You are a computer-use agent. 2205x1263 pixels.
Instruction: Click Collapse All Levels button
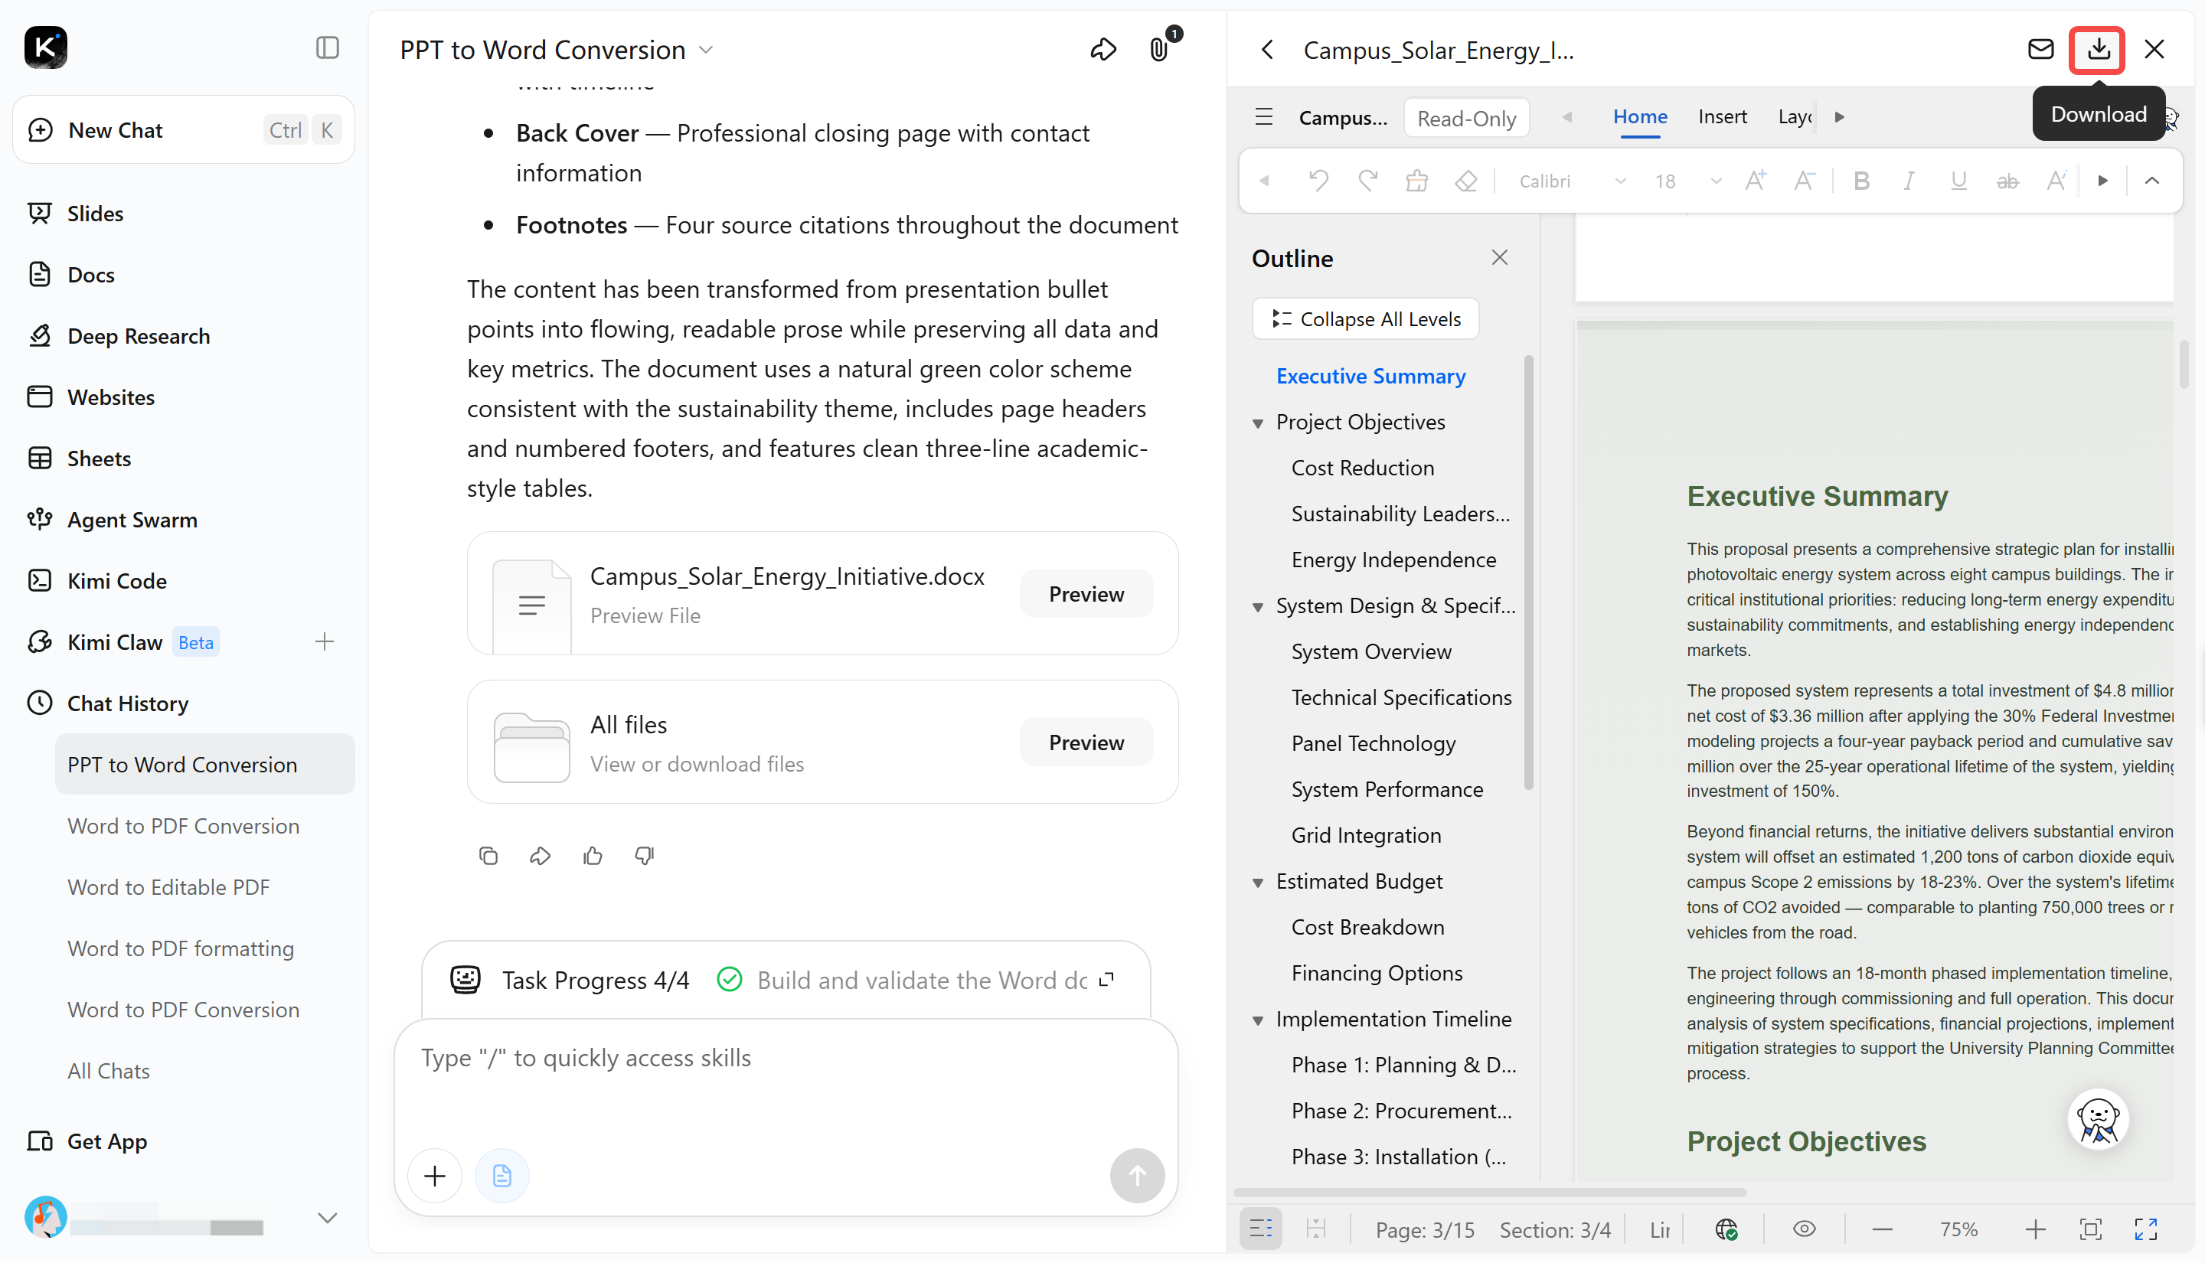tap(1365, 319)
